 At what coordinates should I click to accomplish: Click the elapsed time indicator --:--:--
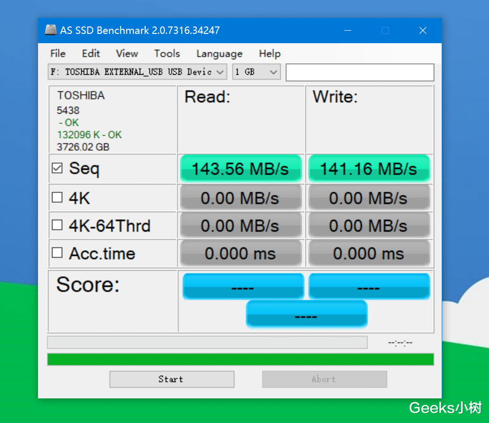[400, 343]
